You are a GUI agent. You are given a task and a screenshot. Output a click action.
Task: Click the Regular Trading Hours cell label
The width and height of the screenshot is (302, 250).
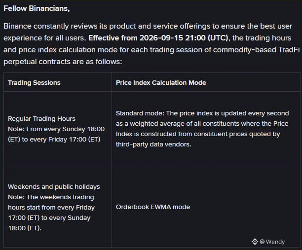pos(41,118)
